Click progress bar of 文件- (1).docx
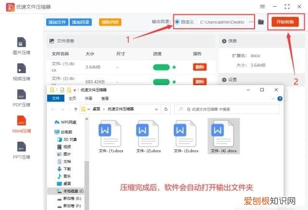 (161, 67)
